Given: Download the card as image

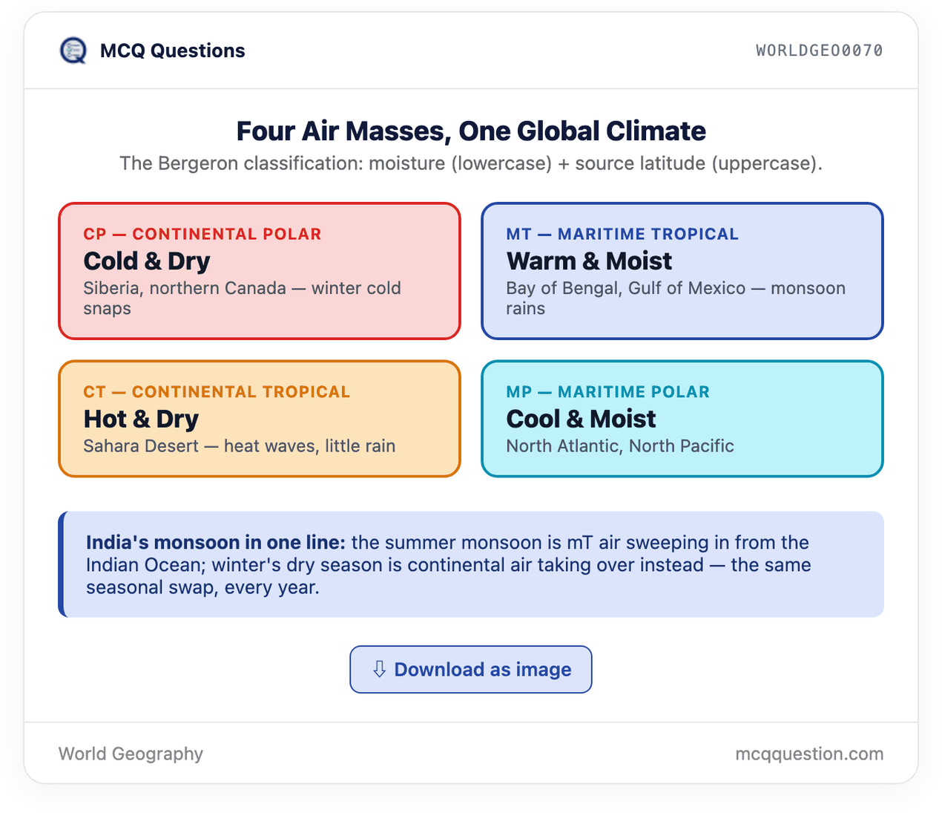Looking at the screenshot, I should (471, 670).
